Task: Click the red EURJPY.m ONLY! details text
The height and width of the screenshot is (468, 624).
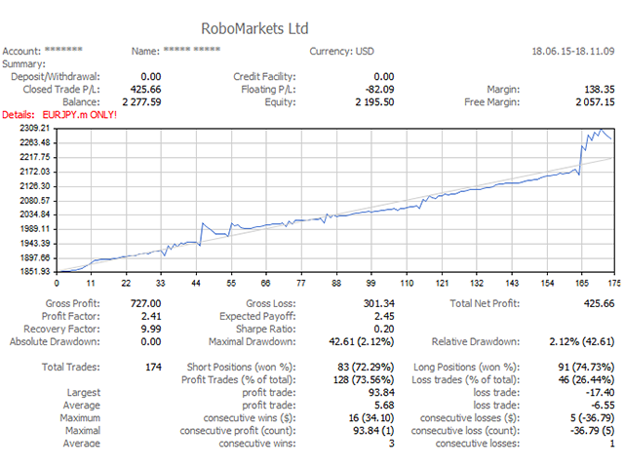Action: (80, 115)
